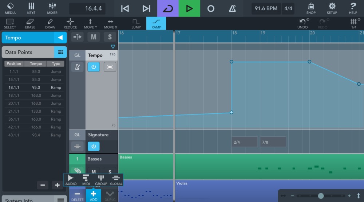
Task: Add a Global track
Action: (x=116, y=180)
